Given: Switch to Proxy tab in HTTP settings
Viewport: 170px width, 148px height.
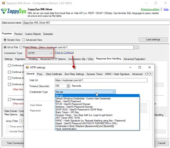Looking at the screenshot, I should (40, 74).
